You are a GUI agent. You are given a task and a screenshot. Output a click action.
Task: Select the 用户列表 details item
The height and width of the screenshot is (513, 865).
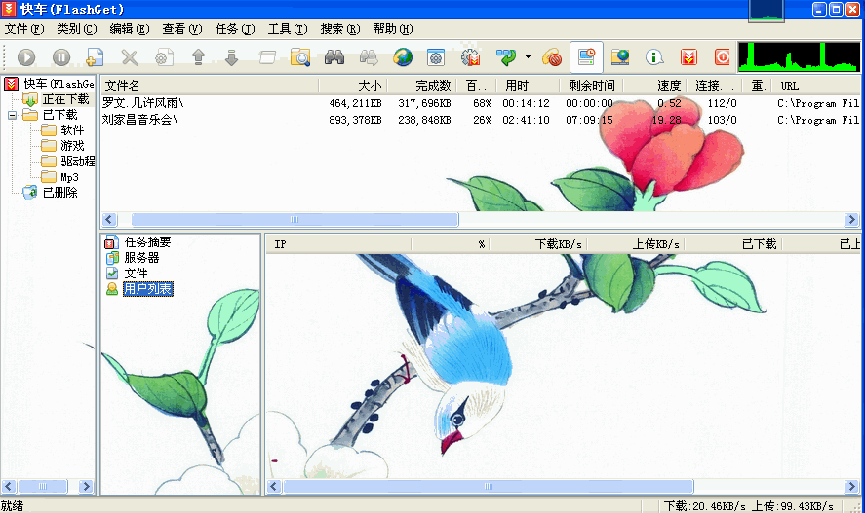148,288
